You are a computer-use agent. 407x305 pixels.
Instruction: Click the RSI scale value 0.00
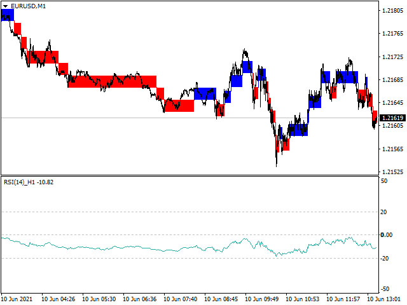click(x=387, y=234)
